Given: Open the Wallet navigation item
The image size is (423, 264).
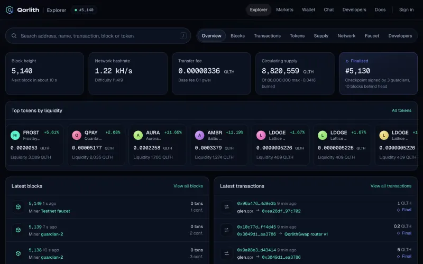Looking at the screenshot, I should [x=308, y=10].
